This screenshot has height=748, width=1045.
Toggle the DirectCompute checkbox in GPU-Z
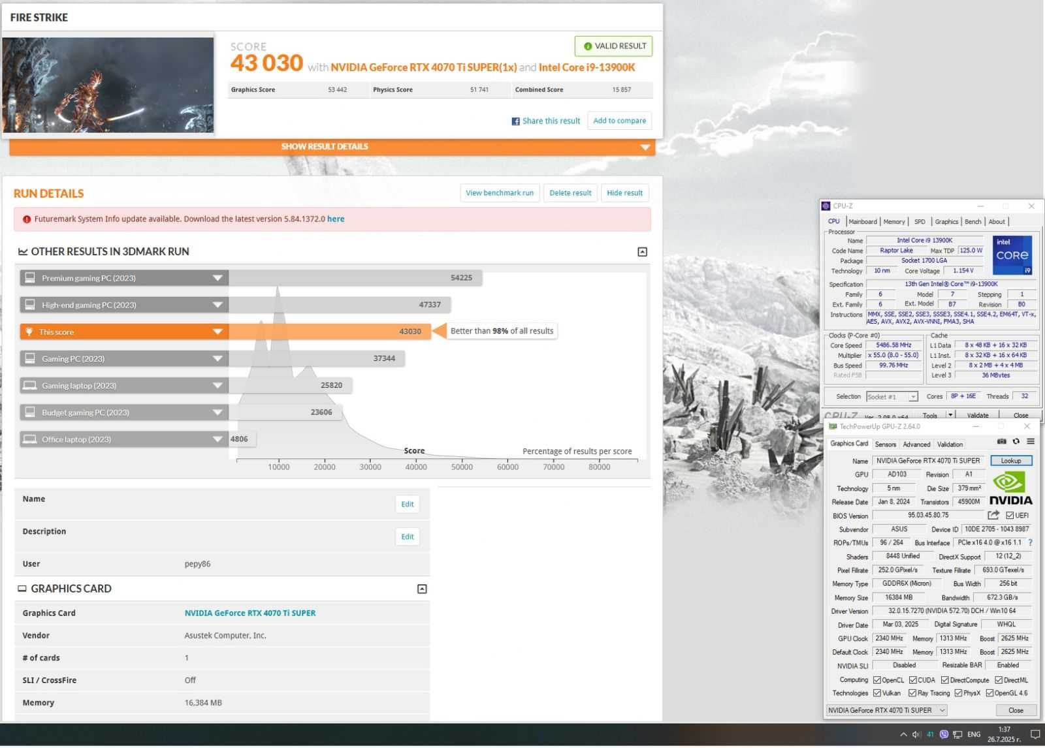(x=944, y=680)
